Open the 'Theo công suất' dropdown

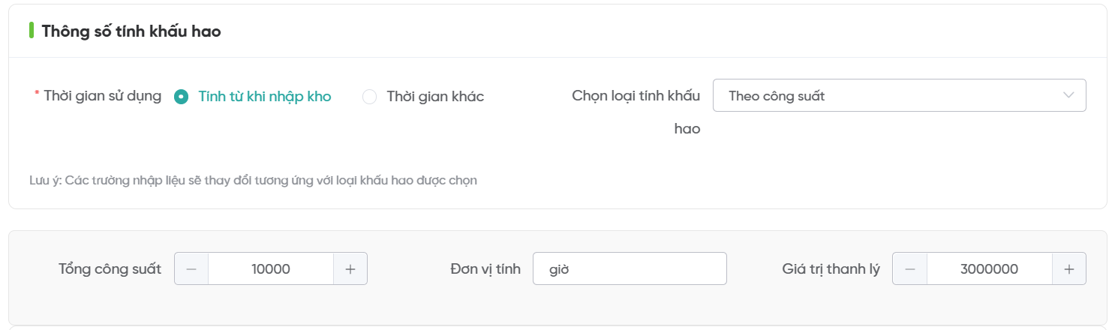pyautogui.click(x=885, y=96)
